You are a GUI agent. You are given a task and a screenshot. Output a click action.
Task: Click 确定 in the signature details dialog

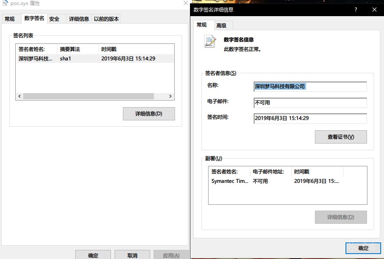click(363, 248)
